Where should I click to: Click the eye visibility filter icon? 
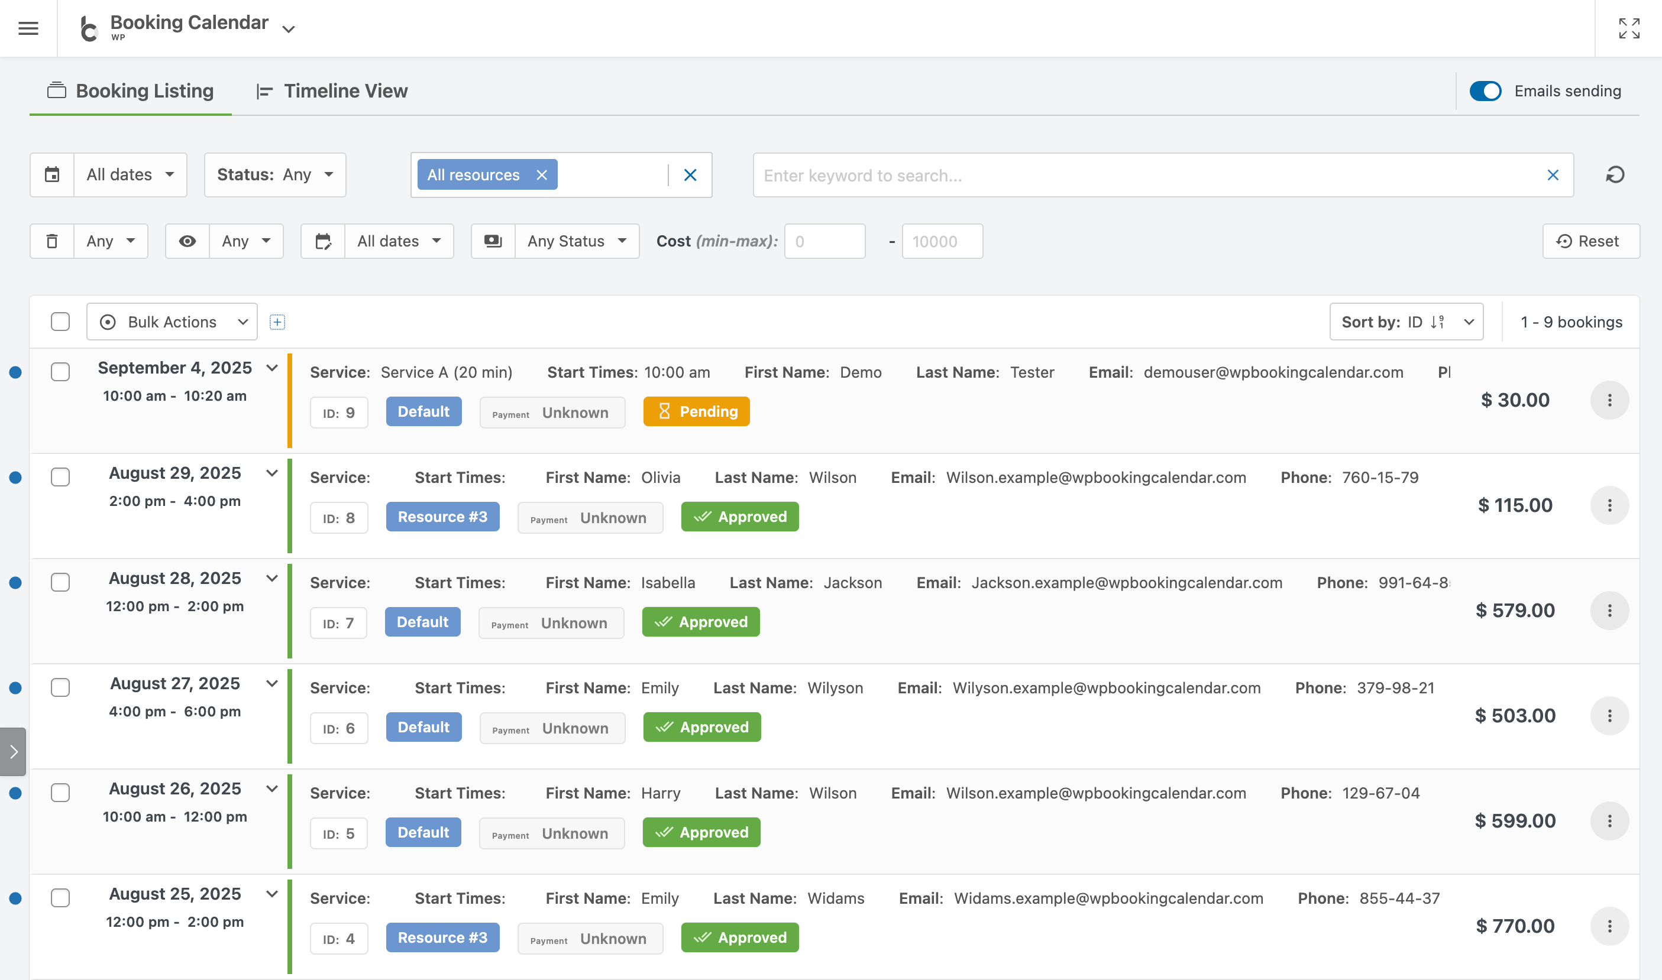187,241
